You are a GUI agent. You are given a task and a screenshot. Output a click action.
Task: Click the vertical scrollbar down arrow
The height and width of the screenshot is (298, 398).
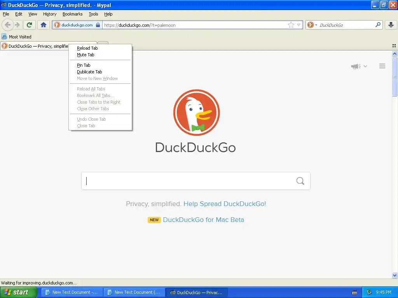[x=395, y=275]
